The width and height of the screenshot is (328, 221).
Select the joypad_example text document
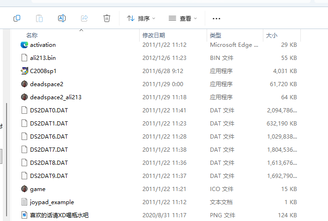tap(52, 202)
